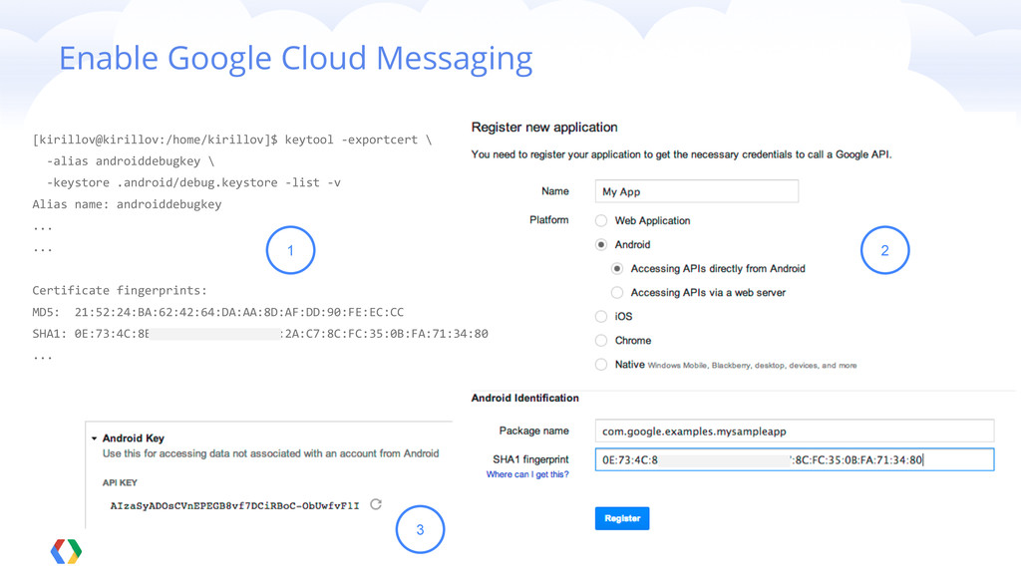Select the Web Application platform radio
The width and height of the screenshot is (1021, 575).
(601, 220)
